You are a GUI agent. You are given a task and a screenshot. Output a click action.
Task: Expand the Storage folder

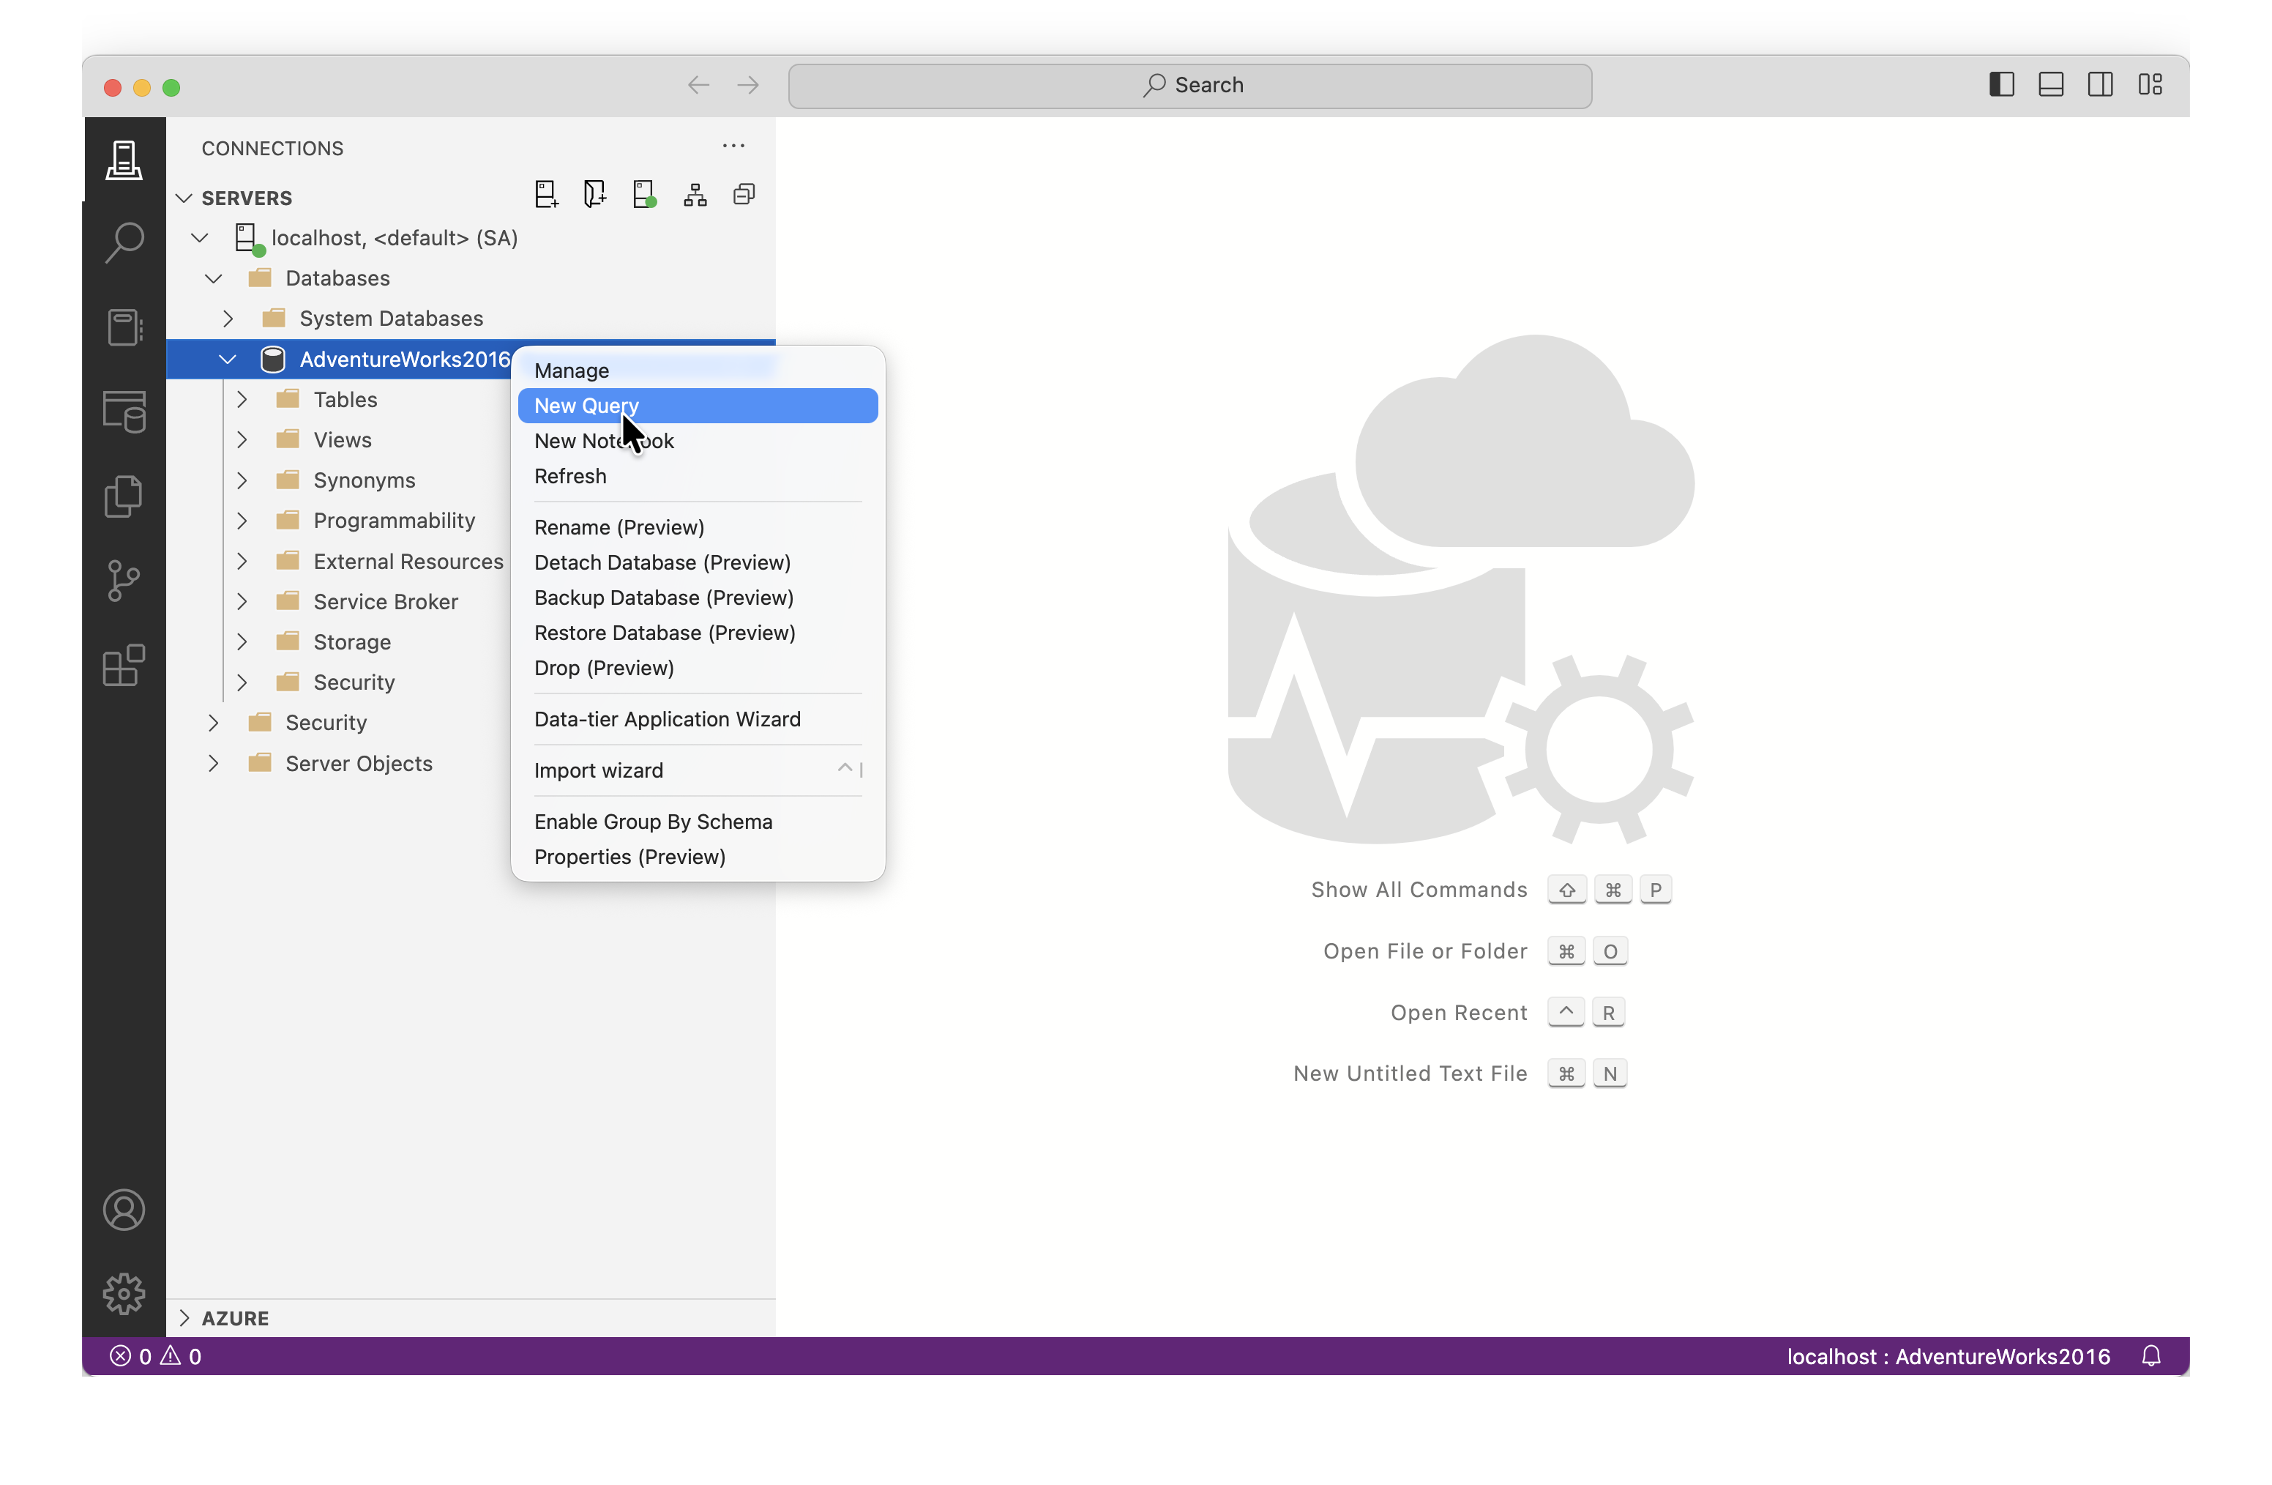pyautogui.click(x=242, y=641)
